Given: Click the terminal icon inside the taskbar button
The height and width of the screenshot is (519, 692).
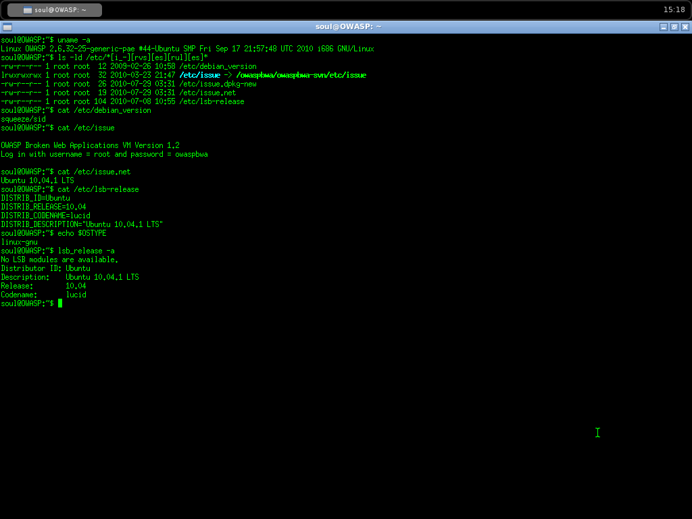Looking at the screenshot, I should [27, 9].
